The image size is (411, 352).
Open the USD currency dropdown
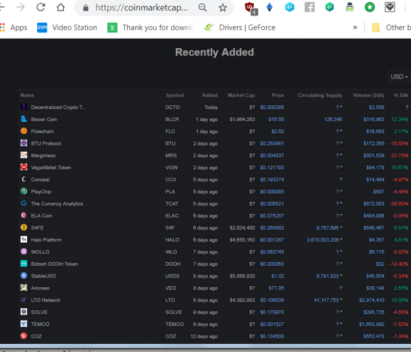[x=399, y=77]
